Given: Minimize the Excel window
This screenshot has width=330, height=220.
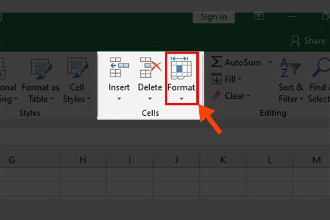Looking at the screenshot, I should (x=292, y=16).
